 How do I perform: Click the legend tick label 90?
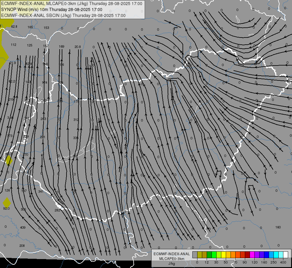tap(245, 262)
